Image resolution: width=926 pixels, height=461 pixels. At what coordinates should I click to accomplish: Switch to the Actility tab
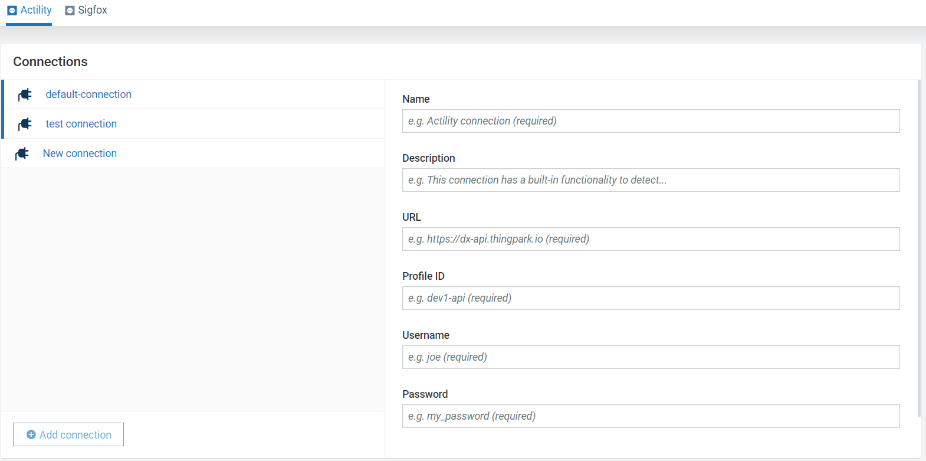pyautogui.click(x=35, y=11)
